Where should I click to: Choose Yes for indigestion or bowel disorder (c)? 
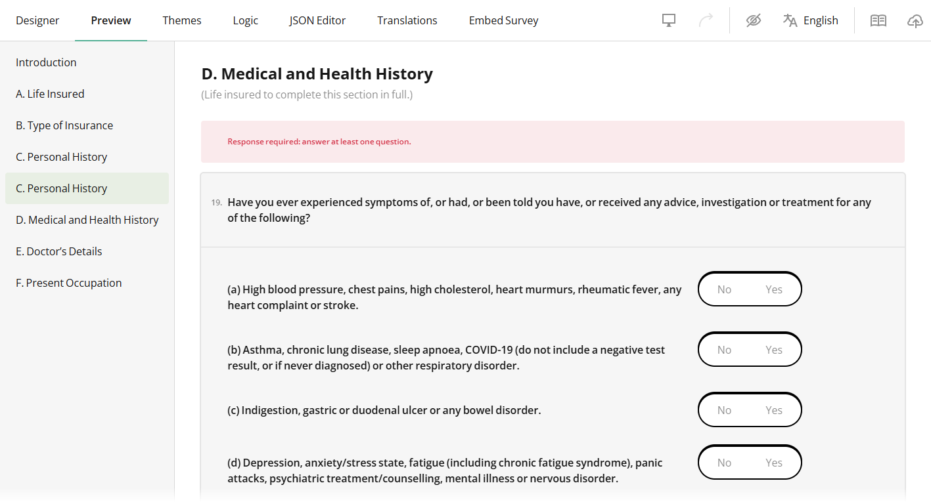tap(774, 410)
